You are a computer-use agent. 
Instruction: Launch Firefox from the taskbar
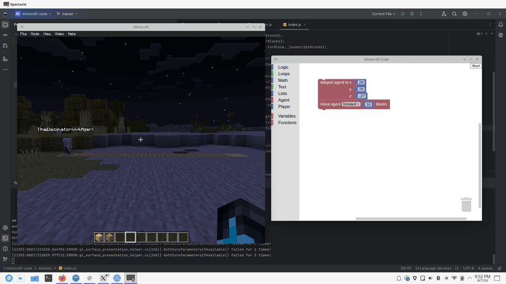point(62,278)
